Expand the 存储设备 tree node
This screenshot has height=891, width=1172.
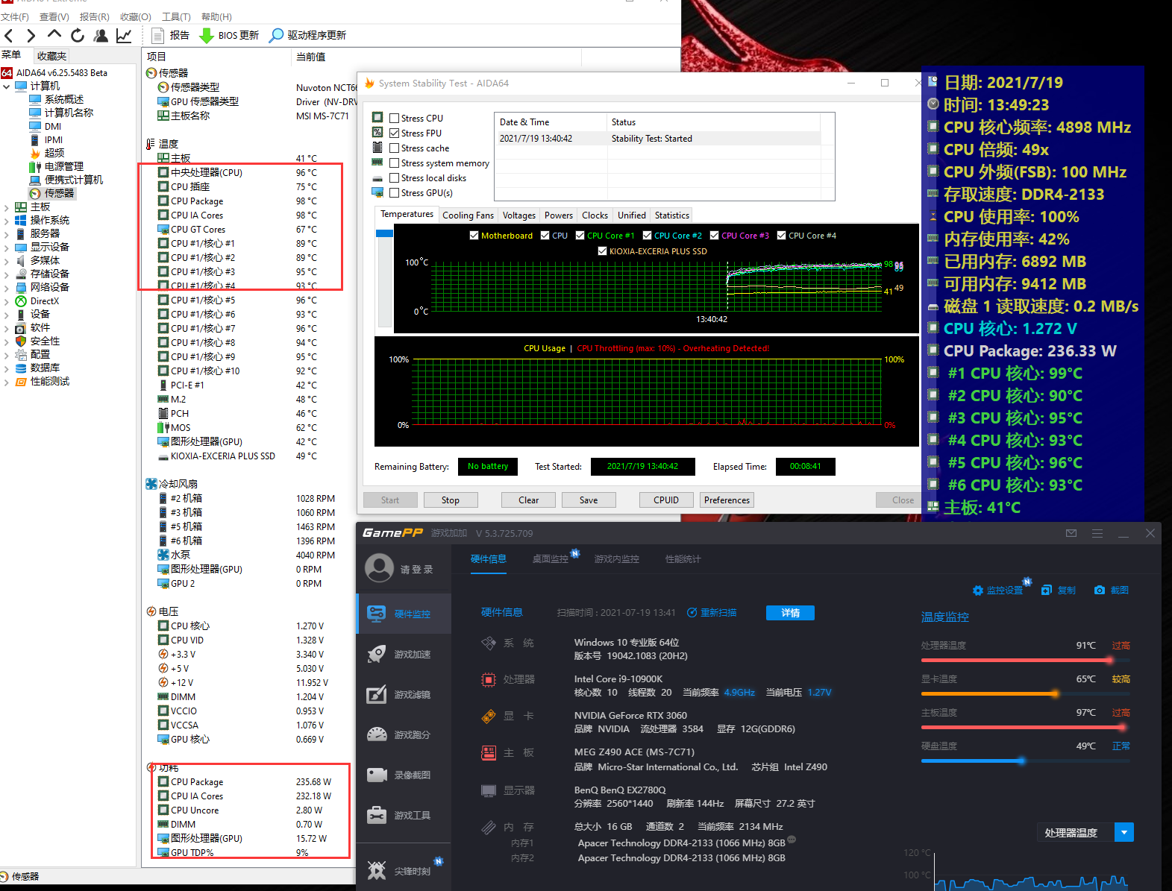(7, 274)
